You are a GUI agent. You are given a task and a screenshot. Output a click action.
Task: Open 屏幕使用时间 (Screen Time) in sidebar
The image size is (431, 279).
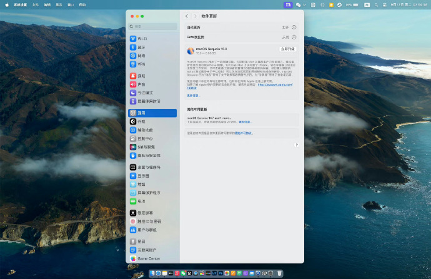(x=152, y=101)
